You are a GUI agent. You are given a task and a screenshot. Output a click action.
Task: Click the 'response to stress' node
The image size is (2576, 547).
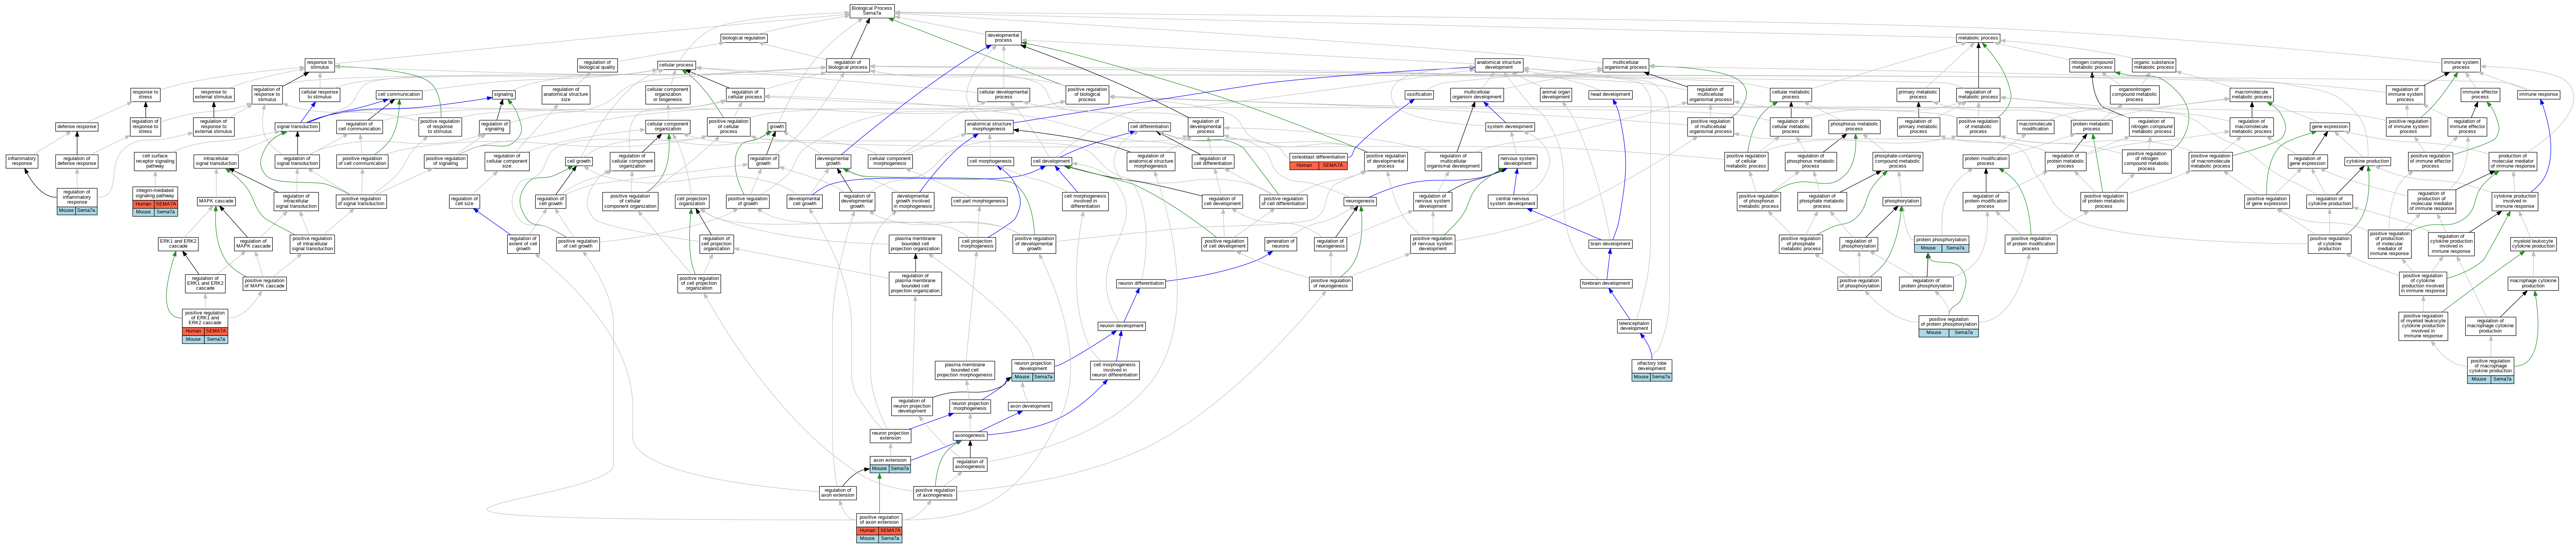tap(145, 95)
